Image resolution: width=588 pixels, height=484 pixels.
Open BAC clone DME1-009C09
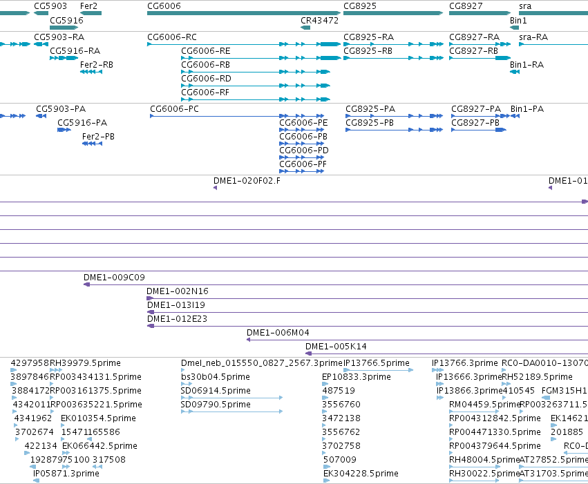pyautogui.click(x=114, y=278)
